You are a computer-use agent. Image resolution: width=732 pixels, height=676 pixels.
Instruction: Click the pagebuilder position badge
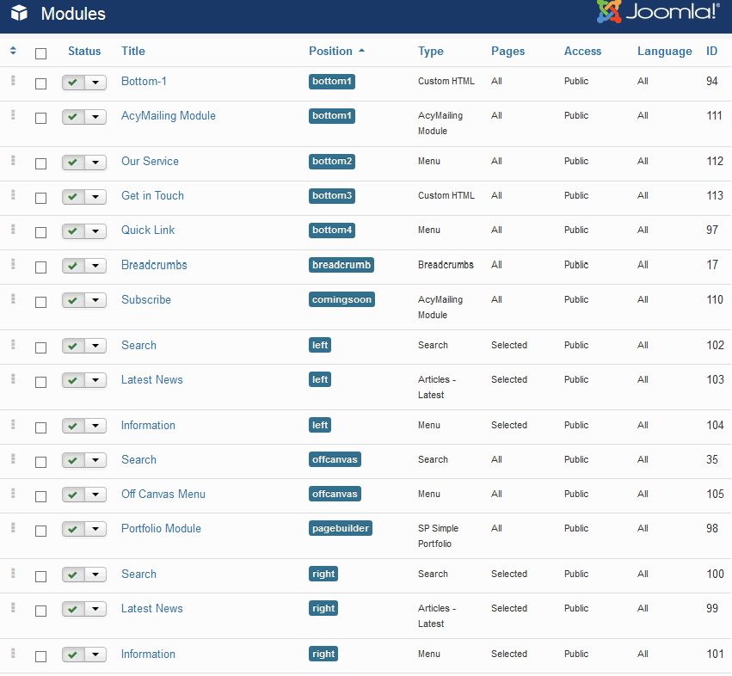341,529
